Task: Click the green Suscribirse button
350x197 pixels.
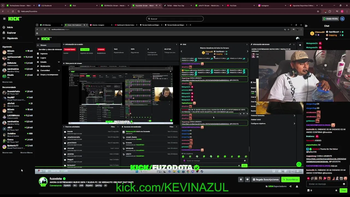Action: coord(290,179)
